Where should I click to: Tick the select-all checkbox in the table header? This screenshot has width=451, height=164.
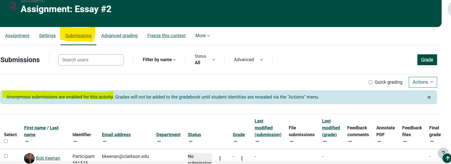6,141
